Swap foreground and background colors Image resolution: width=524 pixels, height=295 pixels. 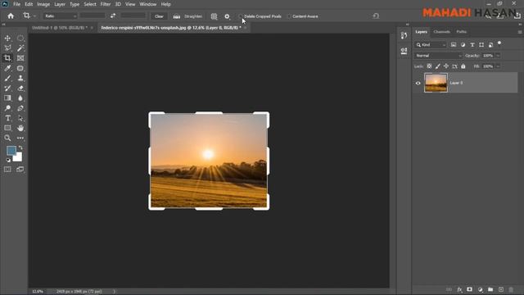click(x=20, y=147)
